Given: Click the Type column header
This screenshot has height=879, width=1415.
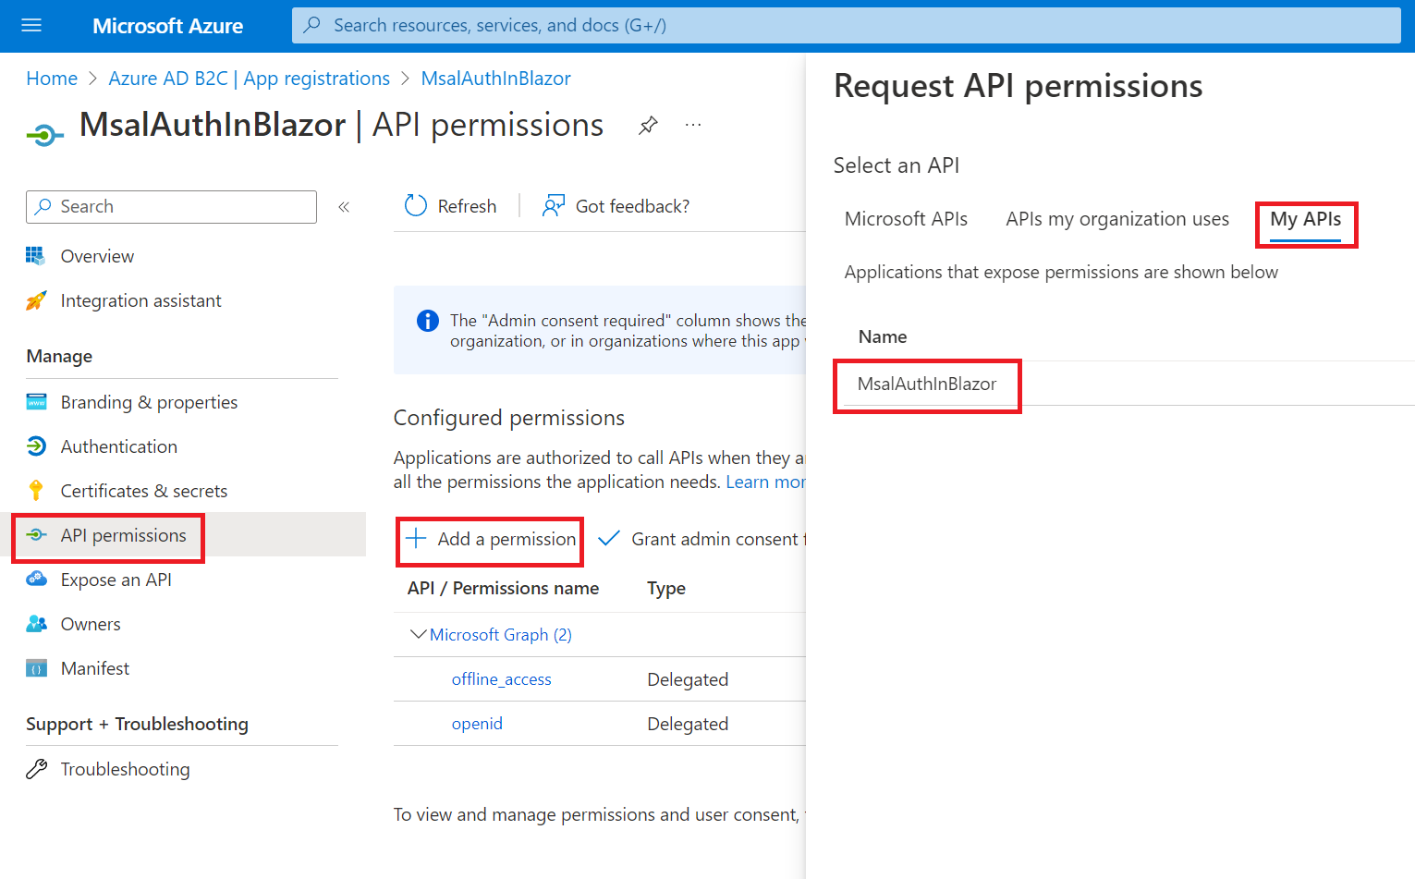Looking at the screenshot, I should [x=666, y=588].
